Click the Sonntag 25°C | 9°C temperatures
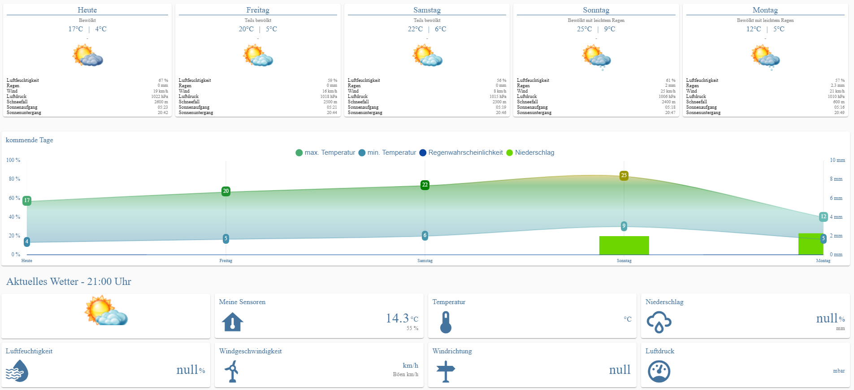This screenshot has width=854, height=390. [596, 29]
